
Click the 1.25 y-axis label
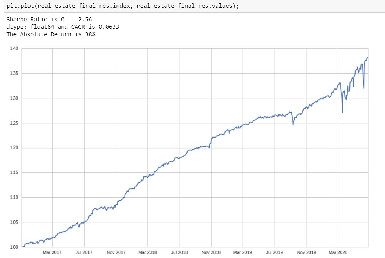(x=14, y=123)
